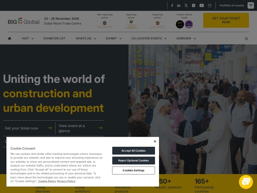Open the X (Twitter) social icon
Image resolution: width=257 pixels, height=193 pixels.
pyautogui.click(x=186, y=5)
